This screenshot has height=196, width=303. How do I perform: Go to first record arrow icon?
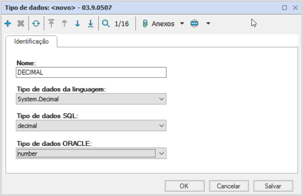coord(51,24)
